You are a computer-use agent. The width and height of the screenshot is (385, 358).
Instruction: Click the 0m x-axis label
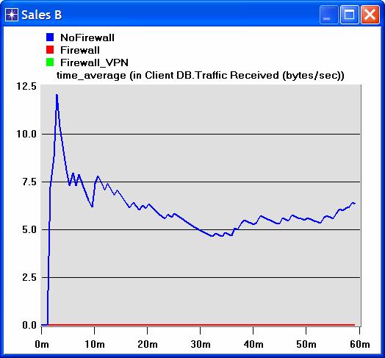[42, 344]
